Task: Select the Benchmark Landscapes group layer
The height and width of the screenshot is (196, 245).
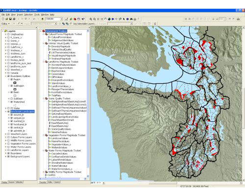Action: coord(23,112)
